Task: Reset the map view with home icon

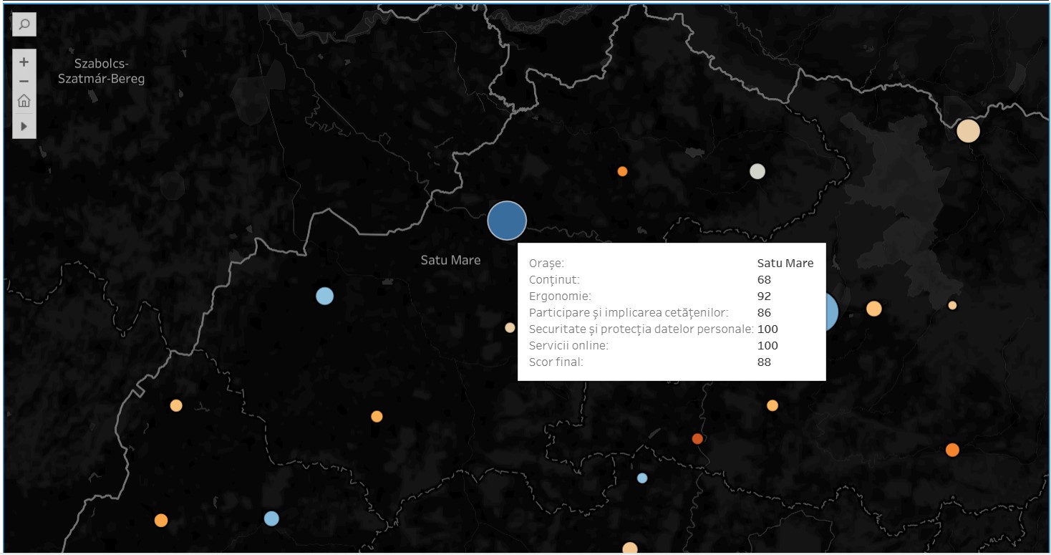Action: [x=24, y=101]
